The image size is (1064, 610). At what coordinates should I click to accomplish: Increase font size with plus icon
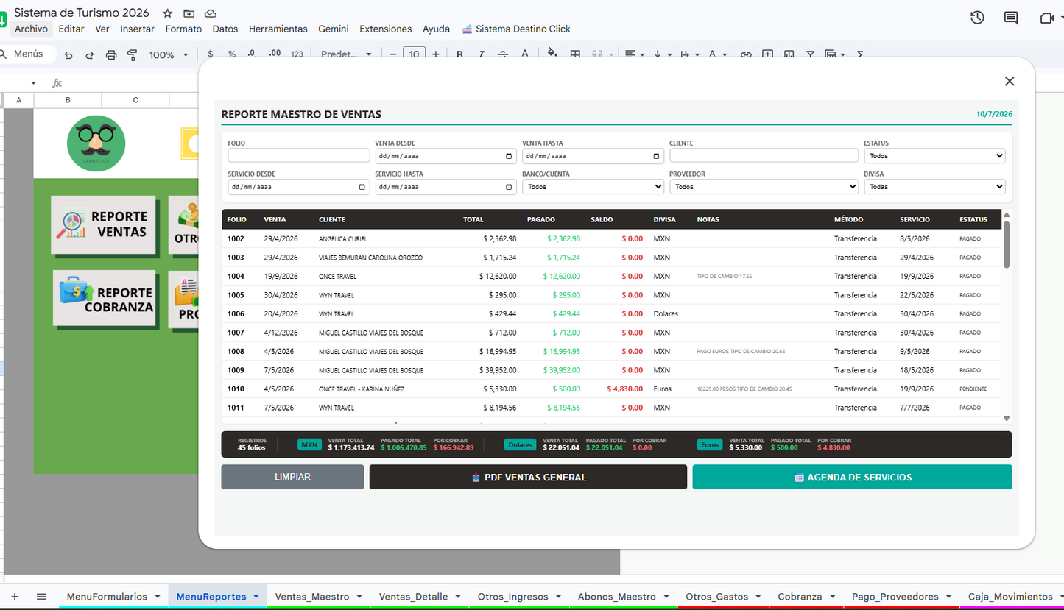[x=436, y=54]
